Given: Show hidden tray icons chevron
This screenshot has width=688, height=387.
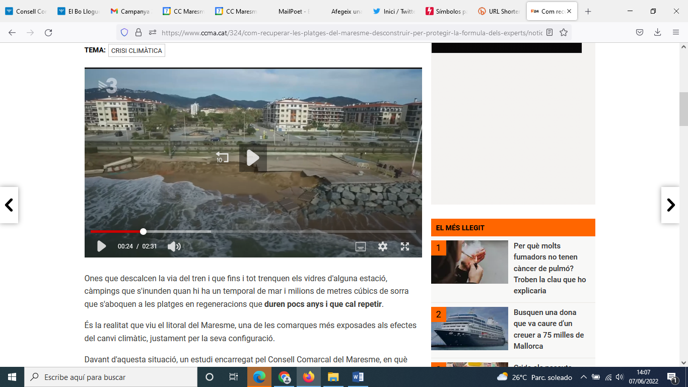Looking at the screenshot, I should click(583, 377).
